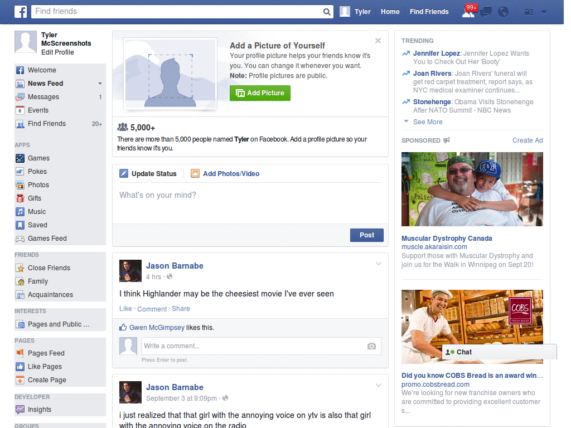Click the Events calendar icon
Image resolution: width=571 pixels, height=428 pixels.
point(20,110)
